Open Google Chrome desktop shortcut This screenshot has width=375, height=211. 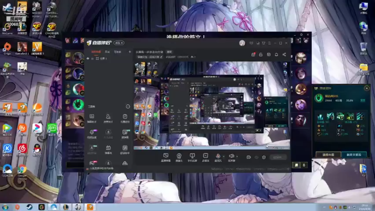tap(22, 172)
